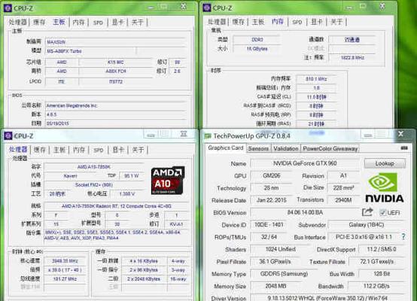The width and height of the screenshot is (417, 301).
Task: Click the NVIDIA GeForce GTX 960 name field
Action: pyautogui.click(x=305, y=163)
